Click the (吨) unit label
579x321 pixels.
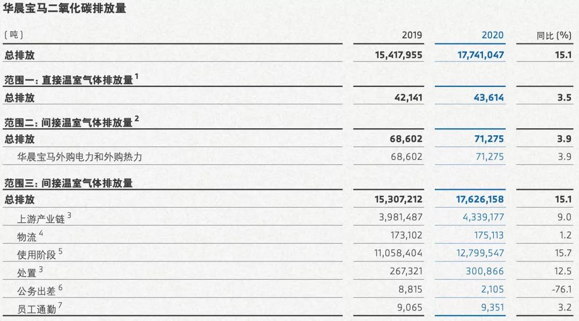click(13, 35)
